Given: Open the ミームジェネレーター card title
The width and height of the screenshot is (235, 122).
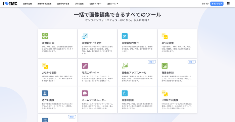Looking at the screenshot, I should tap(94, 100).
